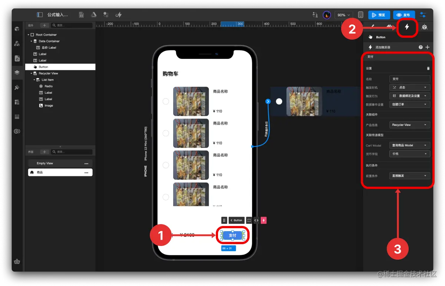This screenshot has width=445, height=286.
Task: Select the layers sidebar icon
Action: point(17,73)
